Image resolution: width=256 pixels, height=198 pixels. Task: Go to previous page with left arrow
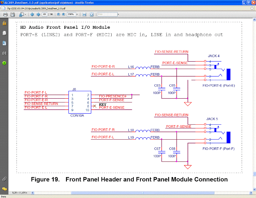tap(32, 14)
